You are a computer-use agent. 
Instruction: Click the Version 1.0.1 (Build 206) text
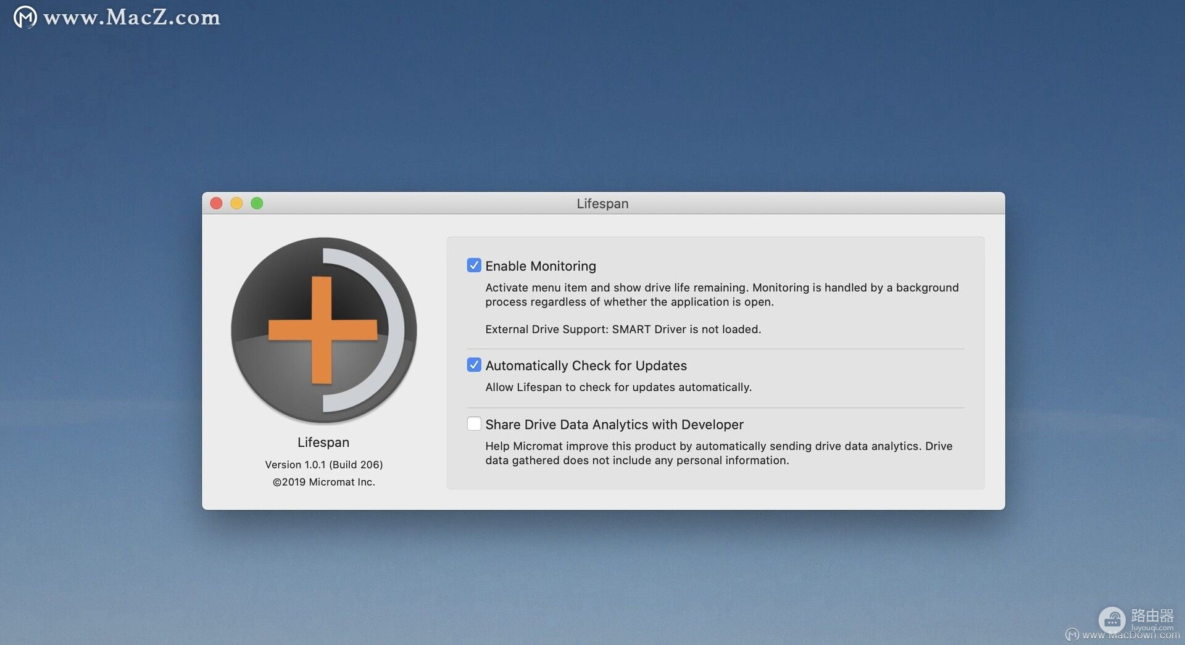point(324,465)
